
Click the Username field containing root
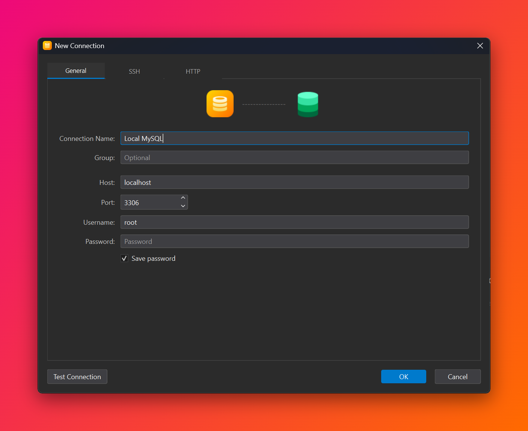coord(295,222)
